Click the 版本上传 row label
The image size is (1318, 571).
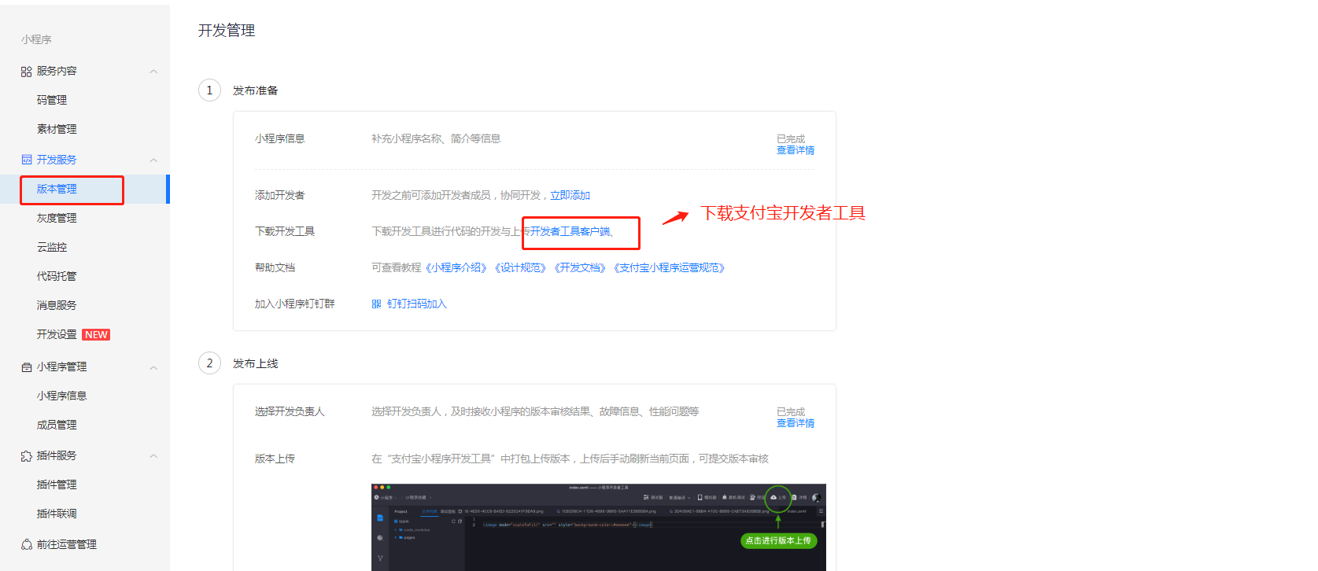(275, 459)
